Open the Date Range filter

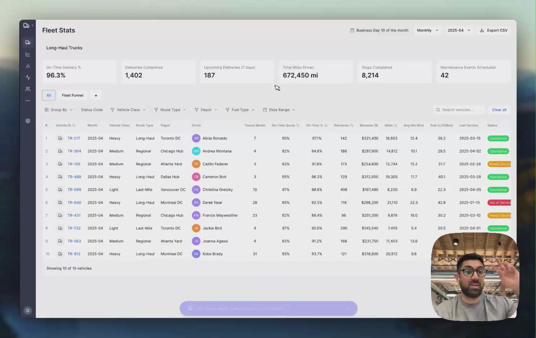click(279, 110)
